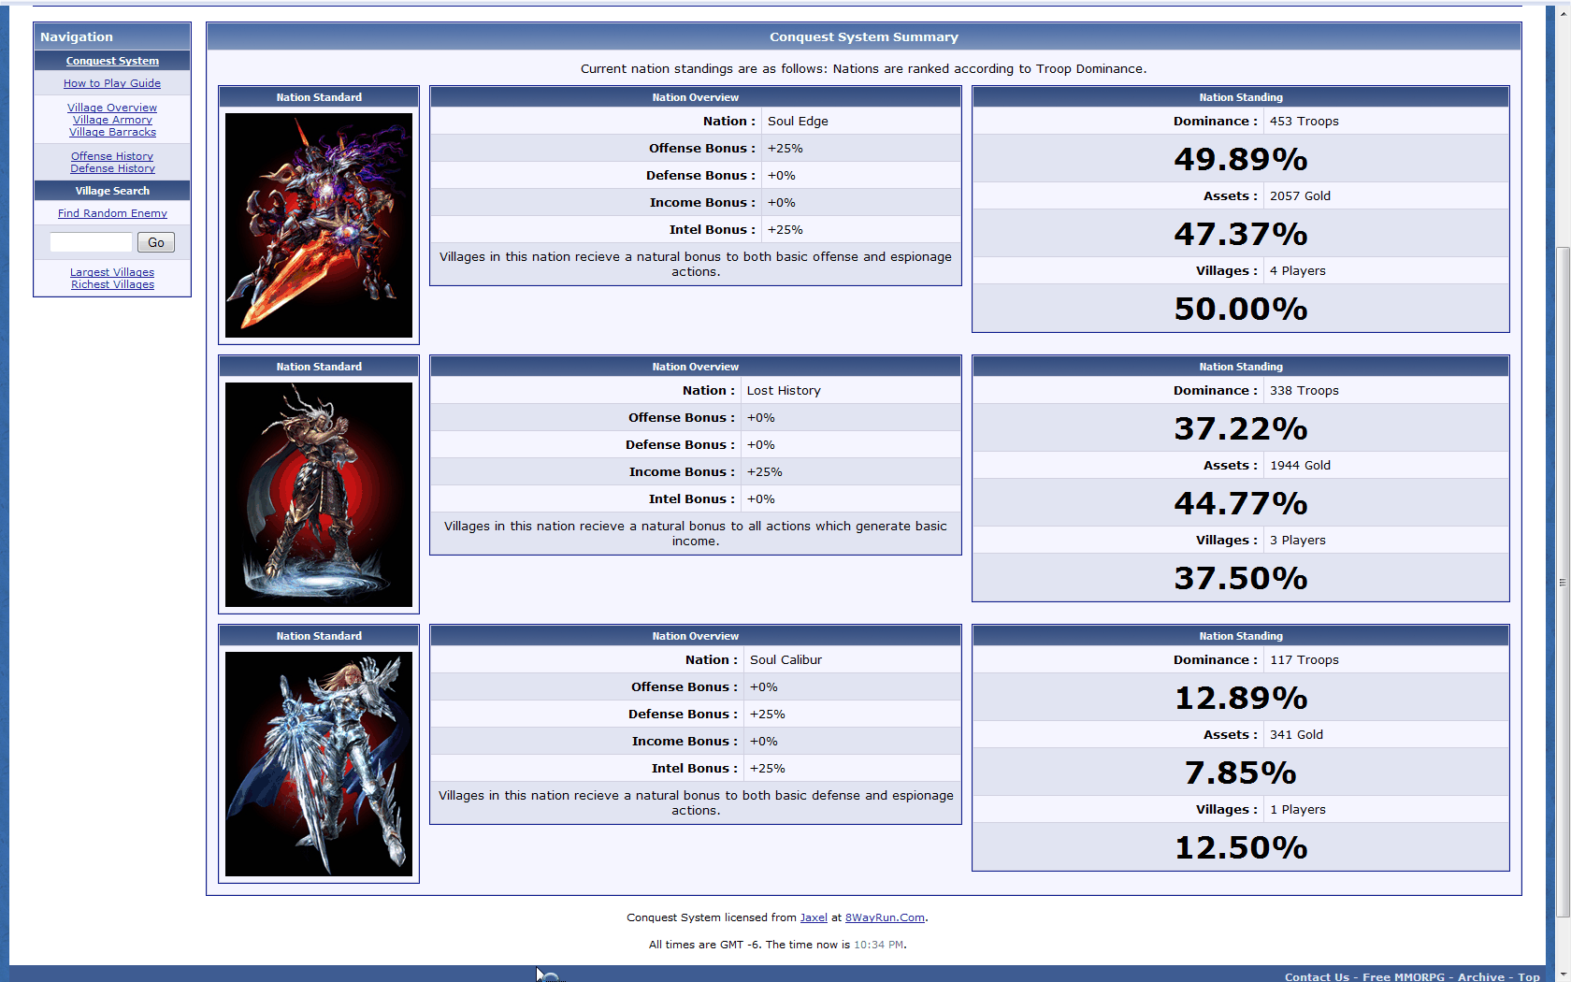Click the Lost History nation standard image
1571x982 pixels.
(x=319, y=495)
